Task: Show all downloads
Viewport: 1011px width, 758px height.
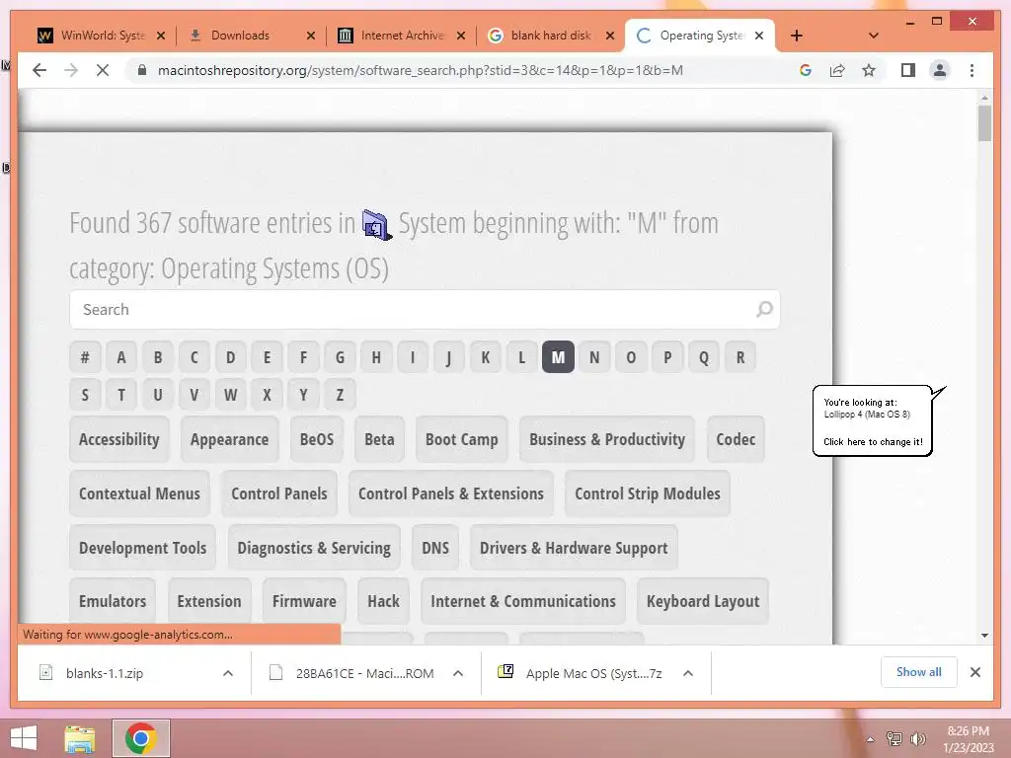Action: point(919,672)
